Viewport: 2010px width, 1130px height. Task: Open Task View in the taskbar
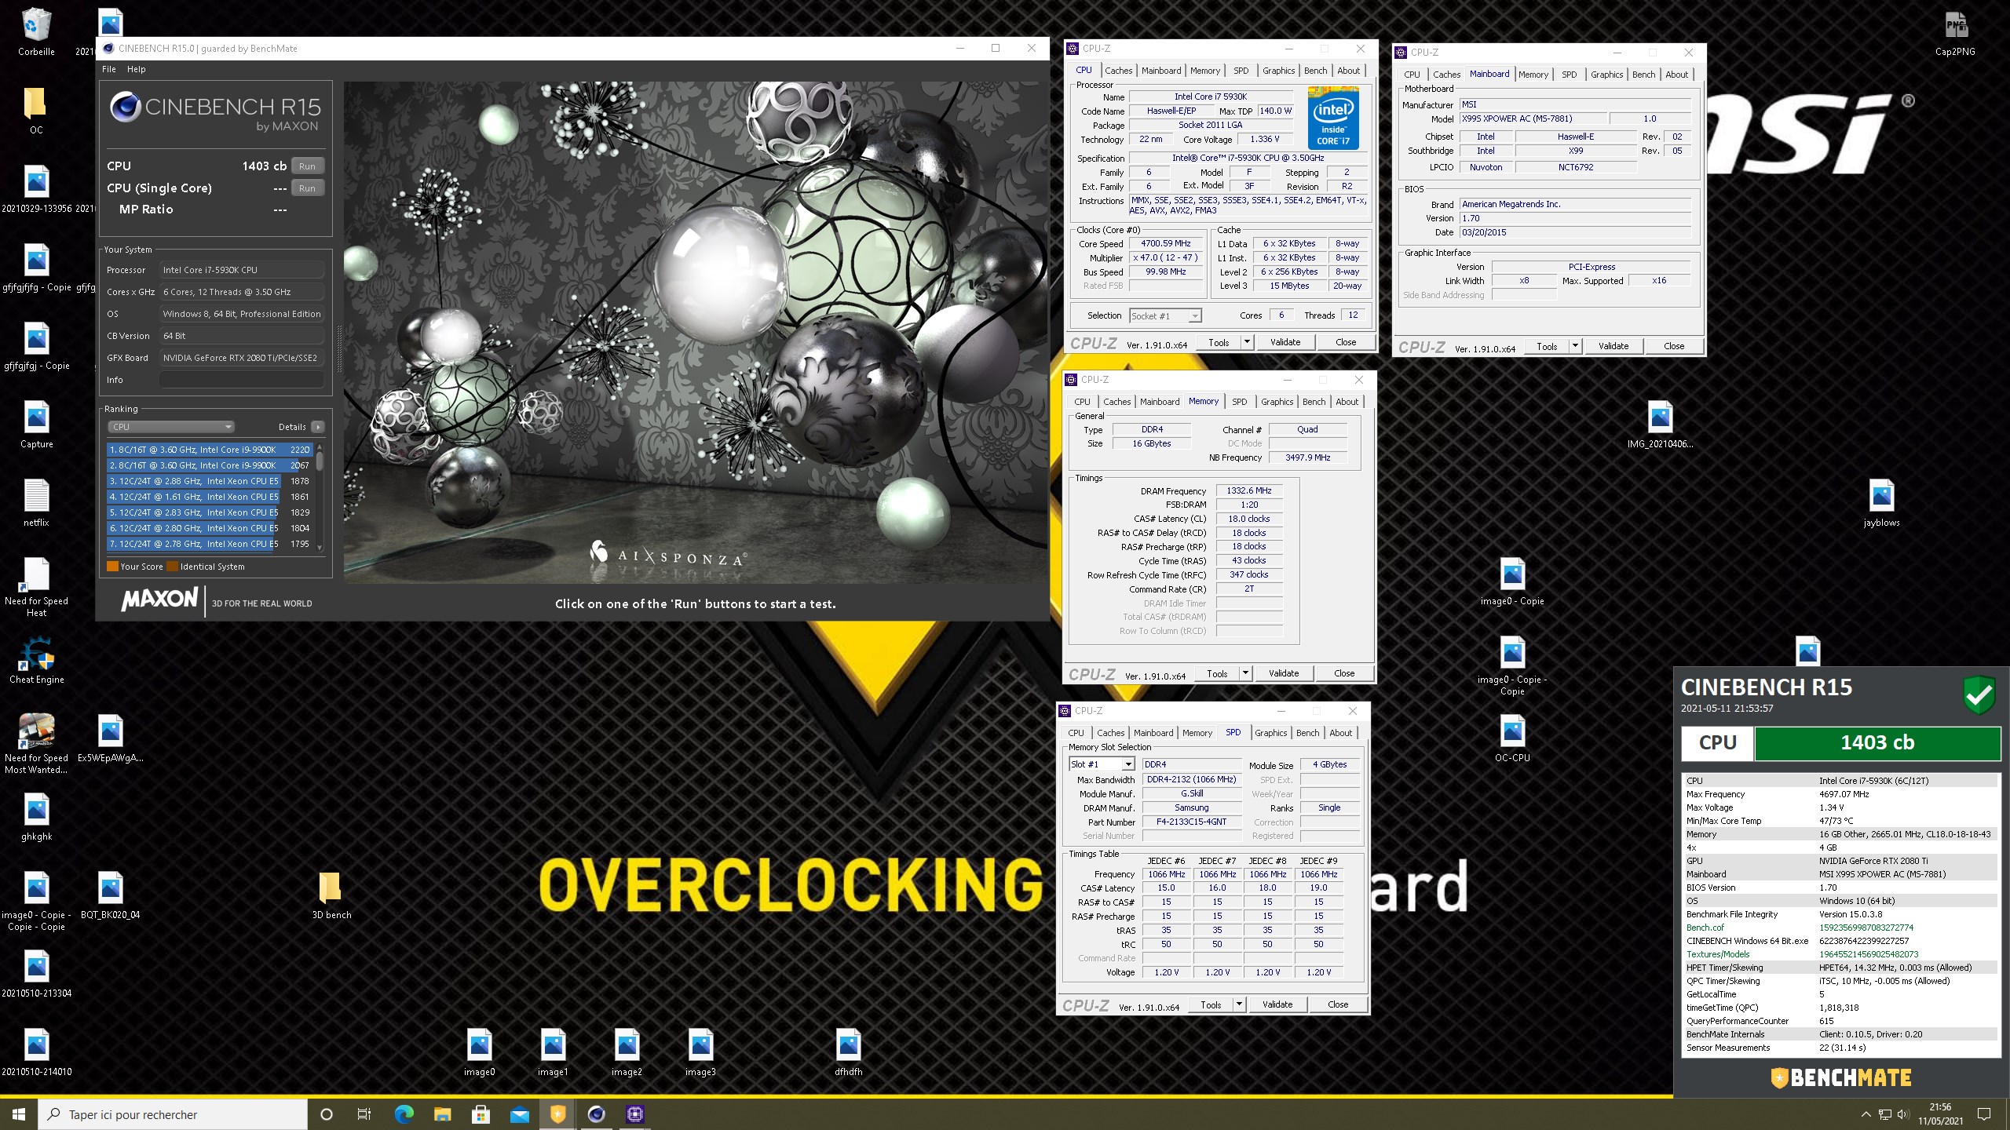point(364,1114)
